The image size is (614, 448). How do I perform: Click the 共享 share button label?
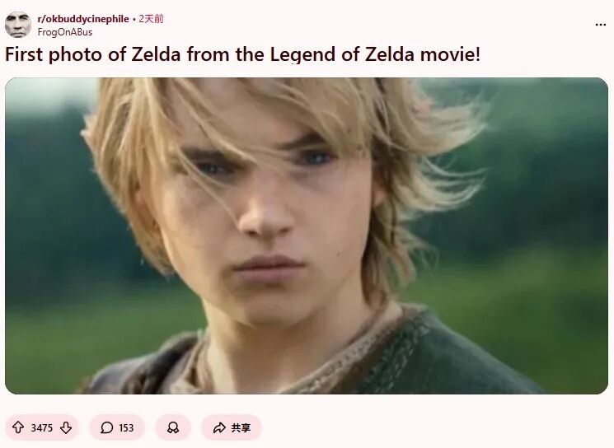tap(241, 427)
